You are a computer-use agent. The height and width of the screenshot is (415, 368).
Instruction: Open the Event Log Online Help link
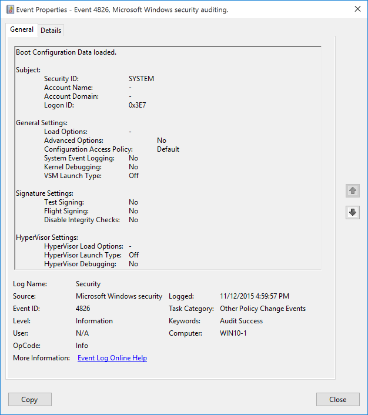112,358
